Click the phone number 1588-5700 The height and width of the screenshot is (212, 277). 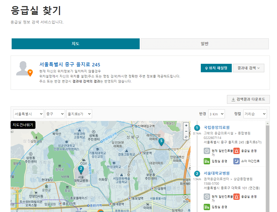click(x=211, y=184)
